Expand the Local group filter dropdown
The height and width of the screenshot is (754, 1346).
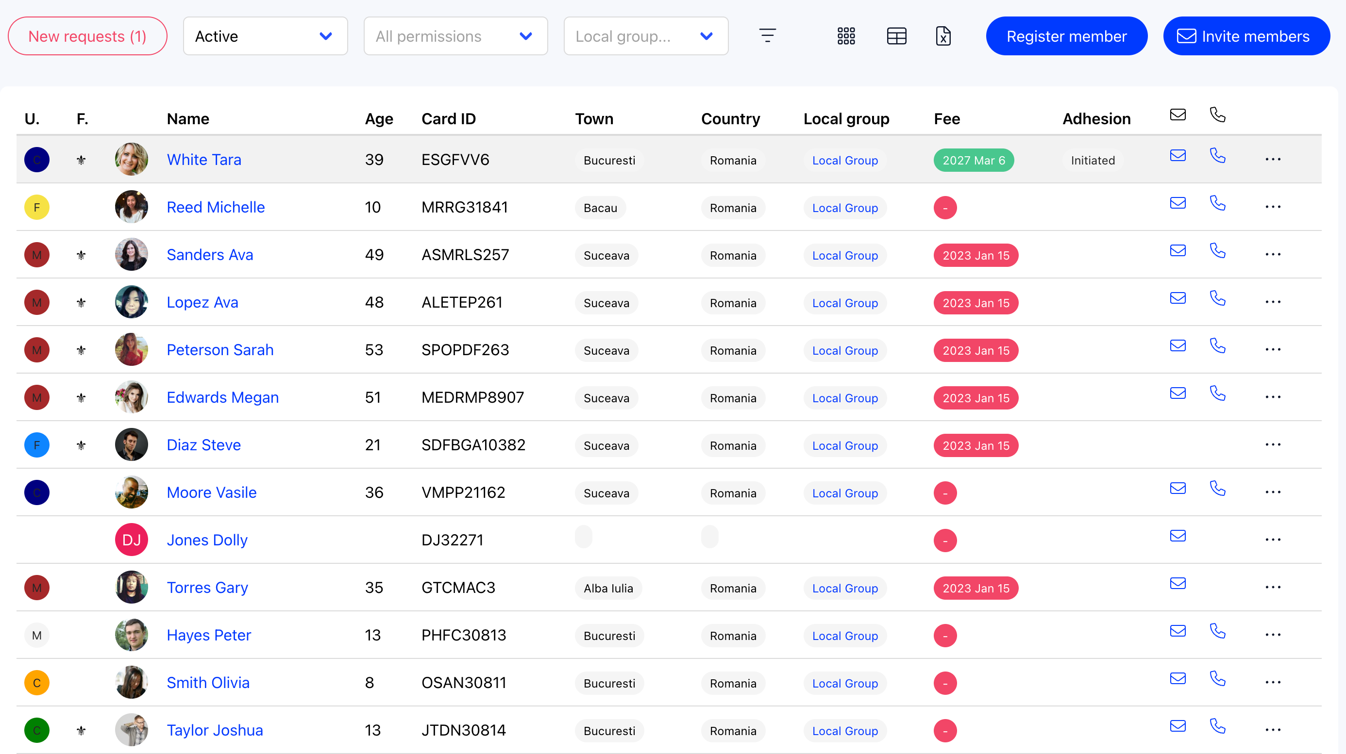pyautogui.click(x=645, y=36)
